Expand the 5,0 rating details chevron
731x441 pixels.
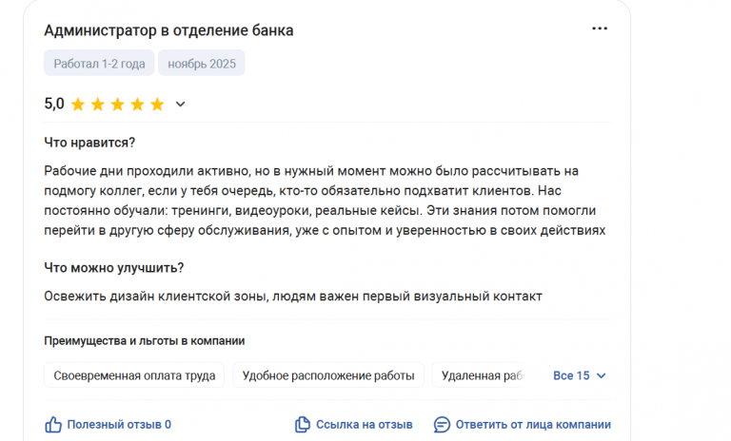181,105
